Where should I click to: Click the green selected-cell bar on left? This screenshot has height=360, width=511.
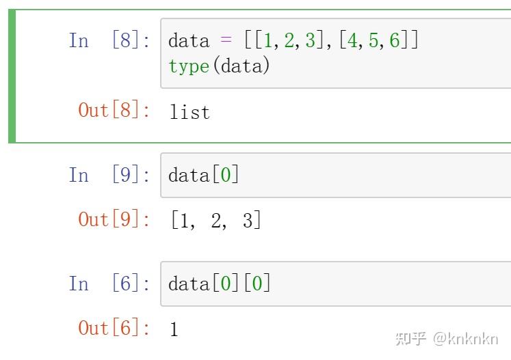click(12, 76)
